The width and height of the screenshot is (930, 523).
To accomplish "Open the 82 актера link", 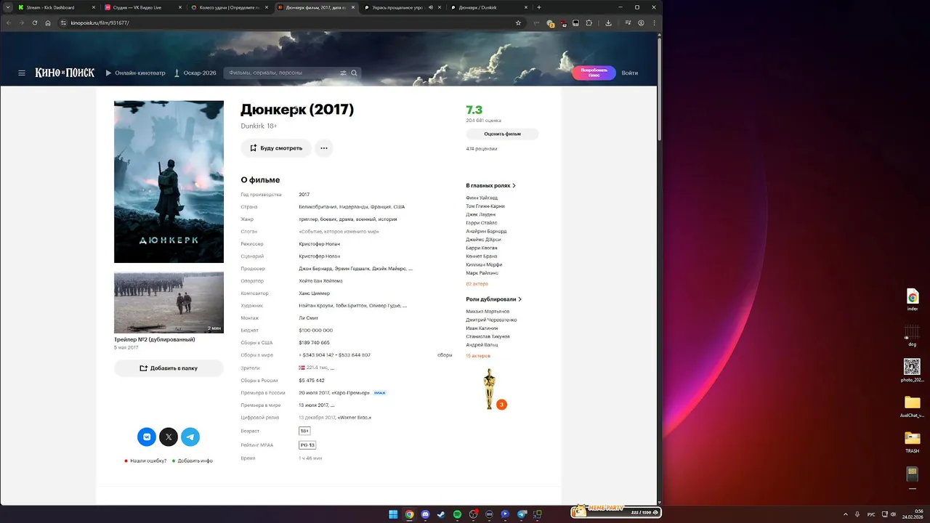I will coord(477,284).
